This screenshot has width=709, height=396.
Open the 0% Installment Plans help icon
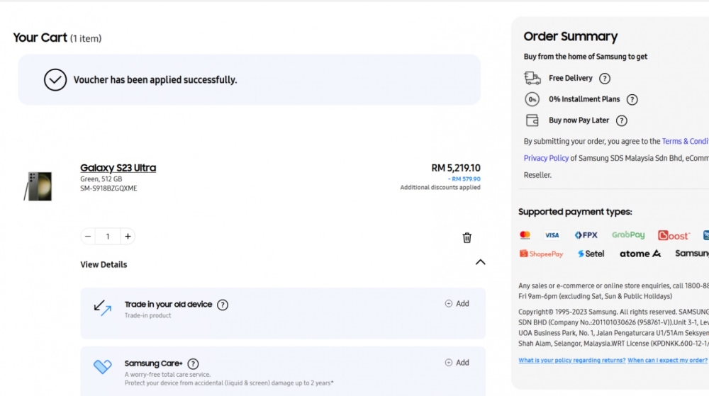click(x=632, y=100)
